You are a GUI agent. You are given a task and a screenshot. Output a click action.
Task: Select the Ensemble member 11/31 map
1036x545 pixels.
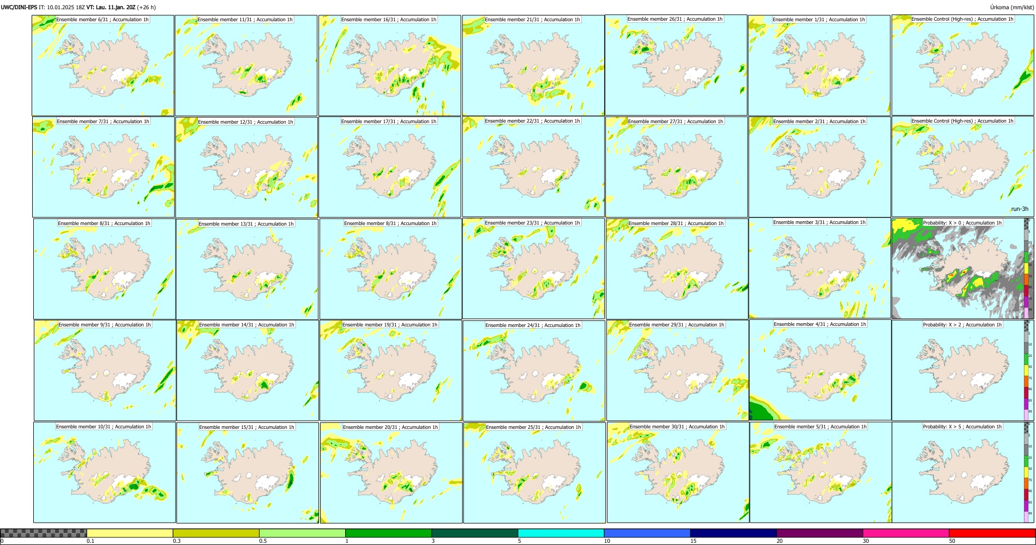(246, 65)
